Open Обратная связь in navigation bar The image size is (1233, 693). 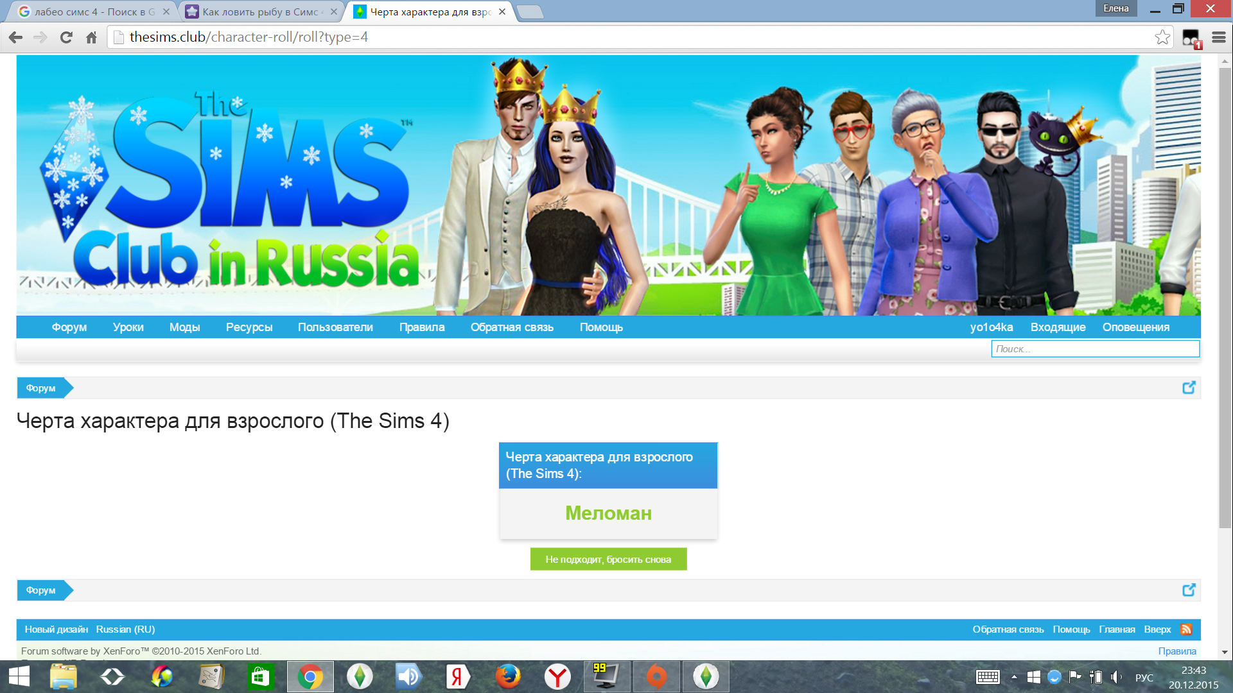pos(512,327)
